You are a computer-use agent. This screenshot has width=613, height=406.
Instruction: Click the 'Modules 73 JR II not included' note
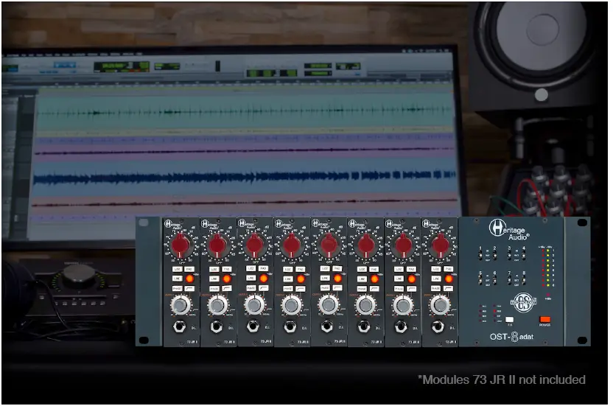point(502,379)
